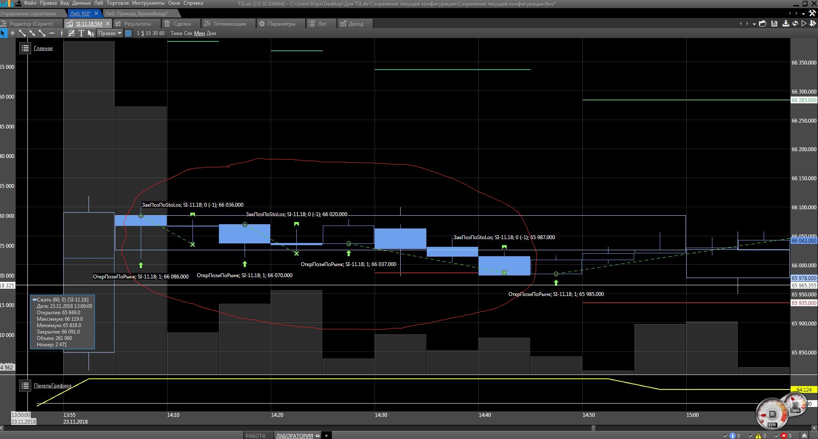Pick the horizontal line drawing tool
This screenshot has height=439, width=818.
pyautogui.click(x=52, y=33)
